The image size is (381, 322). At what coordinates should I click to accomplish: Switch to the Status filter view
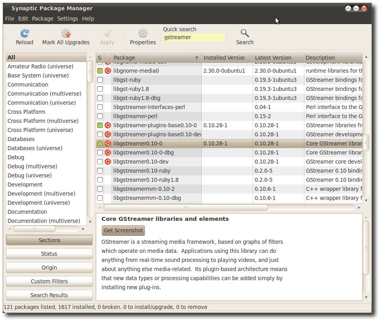49,254
